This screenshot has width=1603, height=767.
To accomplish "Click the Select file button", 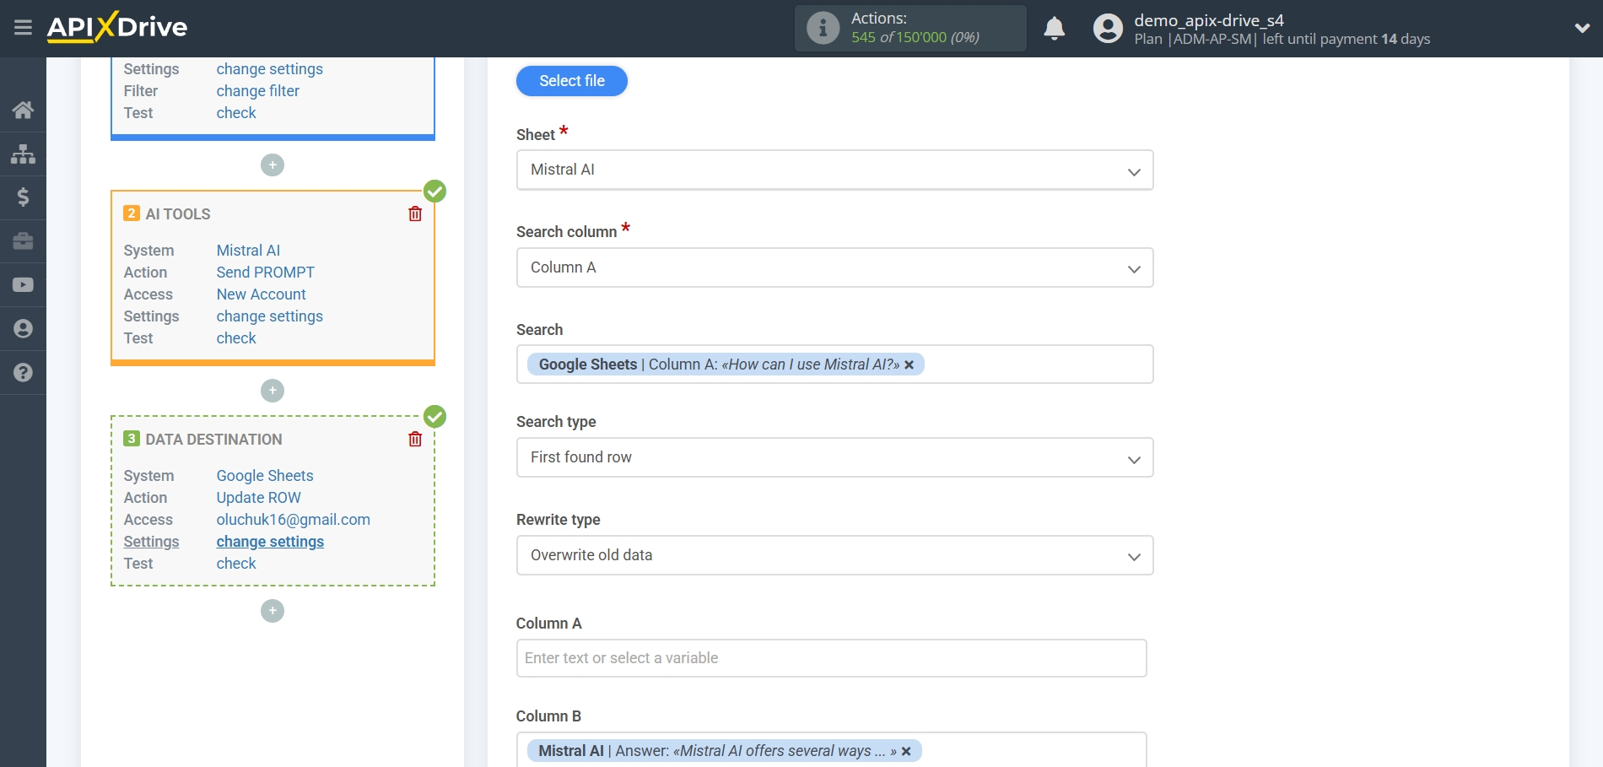I will pyautogui.click(x=571, y=80).
